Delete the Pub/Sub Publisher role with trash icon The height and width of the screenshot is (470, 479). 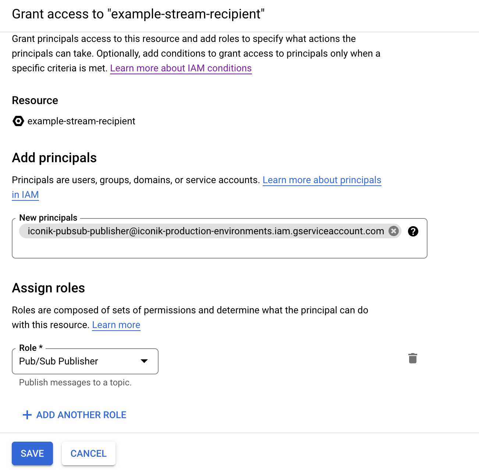click(x=412, y=358)
